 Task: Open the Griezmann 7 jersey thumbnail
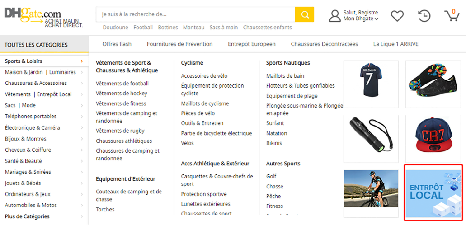pyautogui.click(x=371, y=84)
